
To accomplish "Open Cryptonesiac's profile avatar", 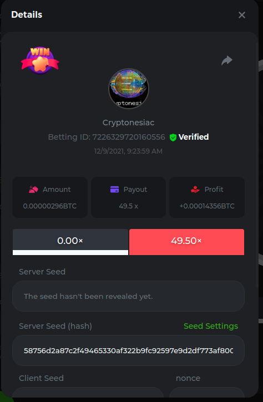I will click(x=129, y=89).
